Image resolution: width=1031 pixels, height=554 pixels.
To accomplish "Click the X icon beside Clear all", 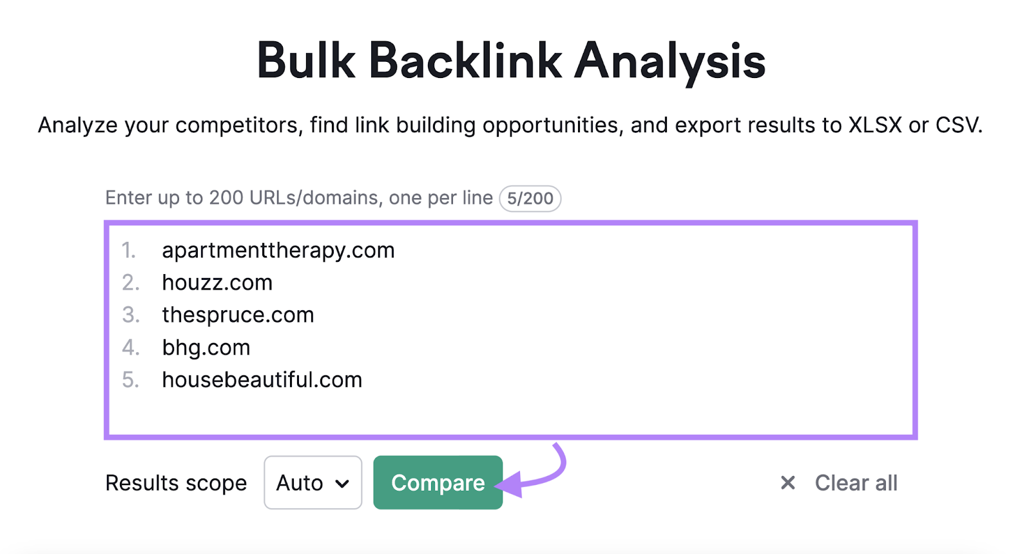I will (x=787, y=482).
